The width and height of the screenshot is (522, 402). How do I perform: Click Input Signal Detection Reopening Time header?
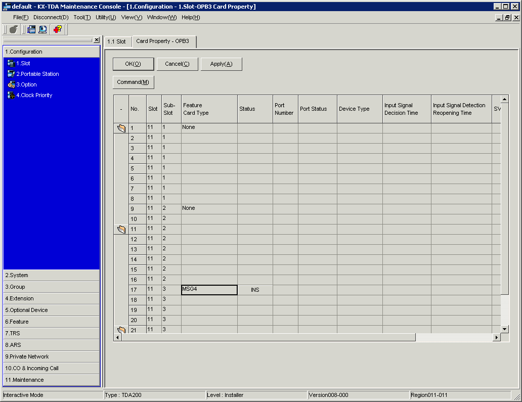coord(461,109)
